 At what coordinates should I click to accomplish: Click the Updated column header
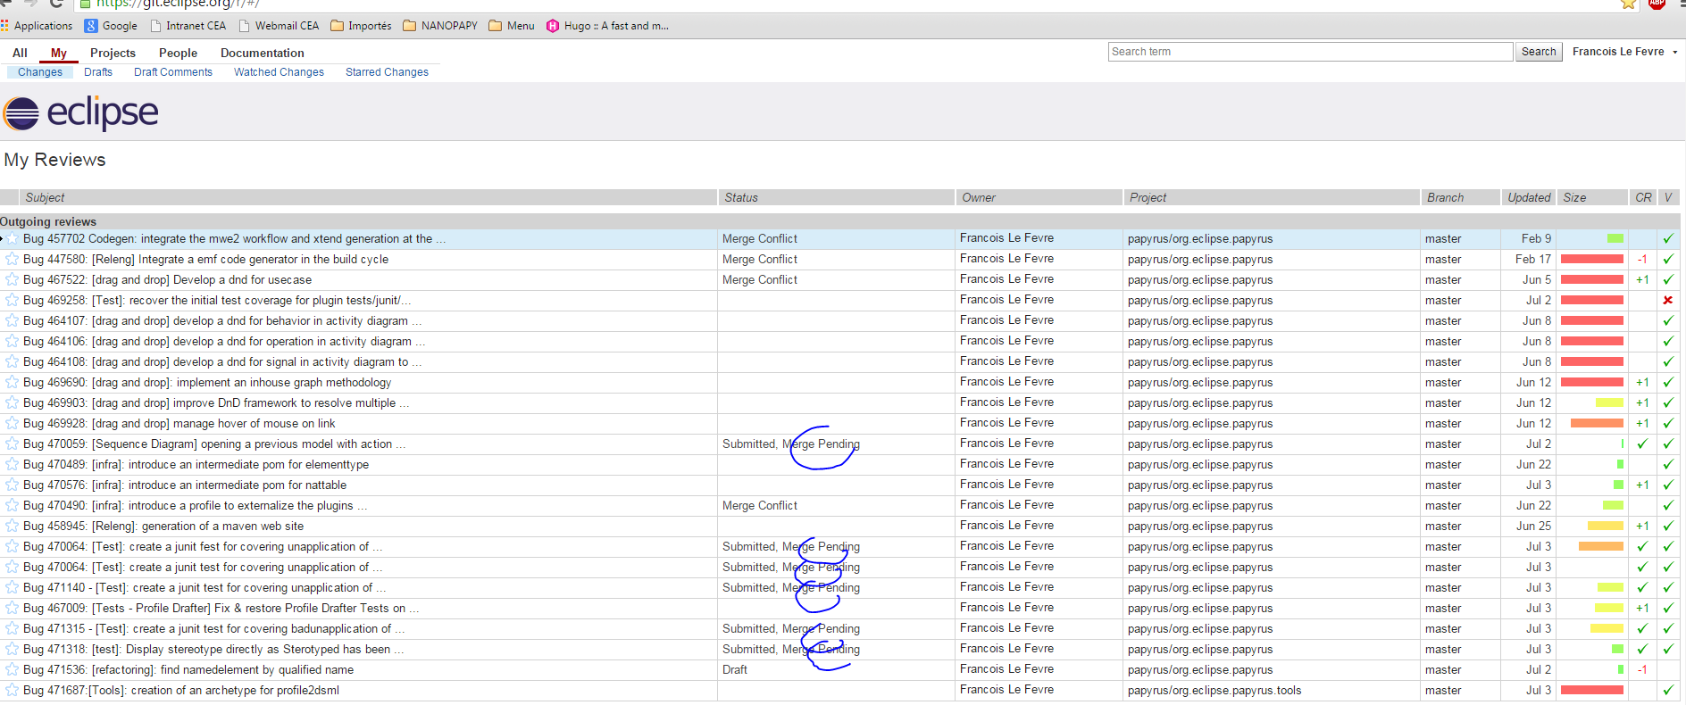(1529, 197)
